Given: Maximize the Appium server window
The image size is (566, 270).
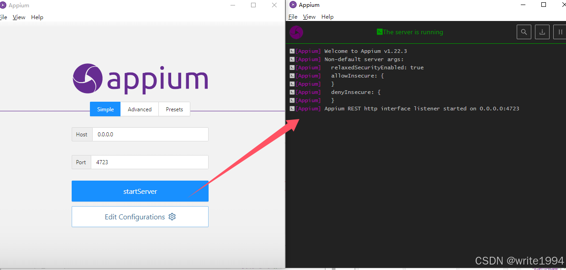Looking at the screenshot, I should pos(544,5).
